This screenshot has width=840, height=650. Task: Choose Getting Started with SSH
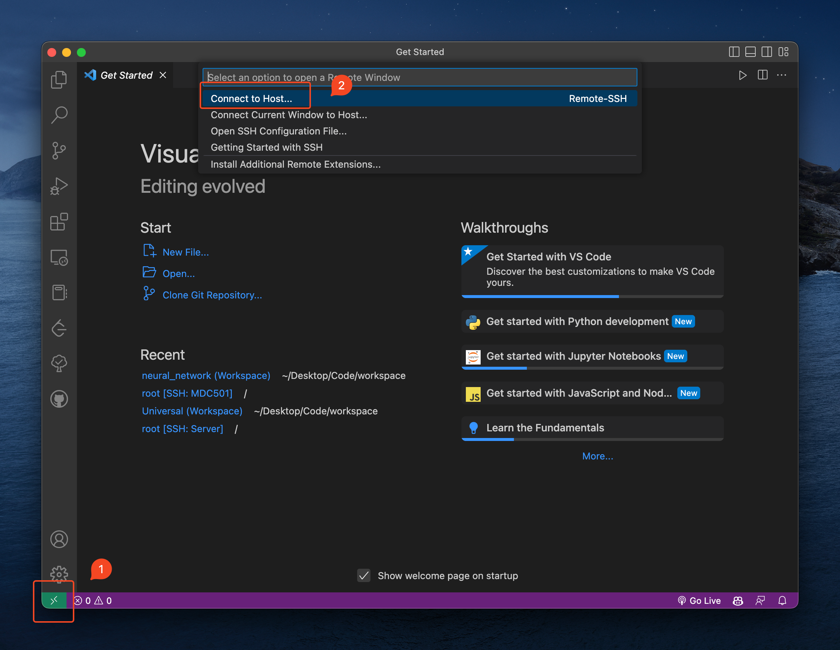[420, 147]
